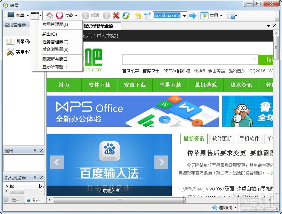Open address bar history dropdown

tap(184, 16)
